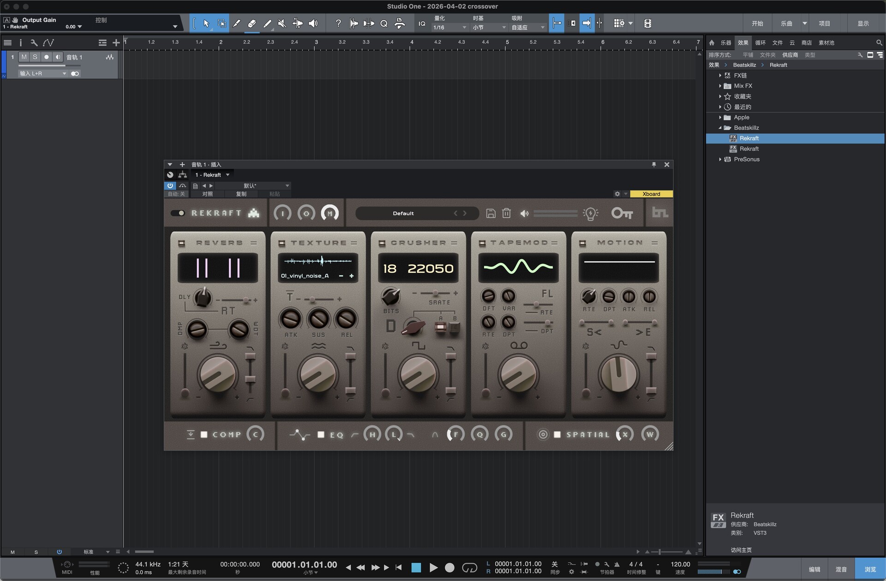This screenshot has height=581, width=886.
Task: Toggle the REVERB module enable box
Action: point(181,243)
